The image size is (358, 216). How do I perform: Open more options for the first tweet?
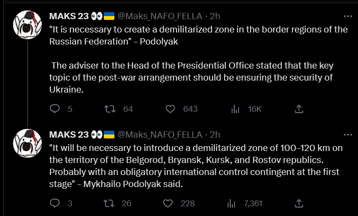(x=348, y=16)
